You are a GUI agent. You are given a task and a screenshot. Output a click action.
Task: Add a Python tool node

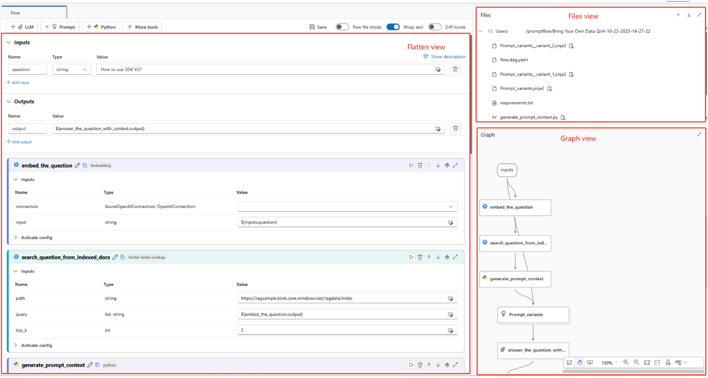[101, 27]
